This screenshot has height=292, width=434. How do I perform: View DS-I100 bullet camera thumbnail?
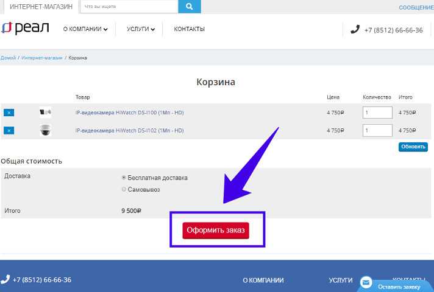point(45,112)
